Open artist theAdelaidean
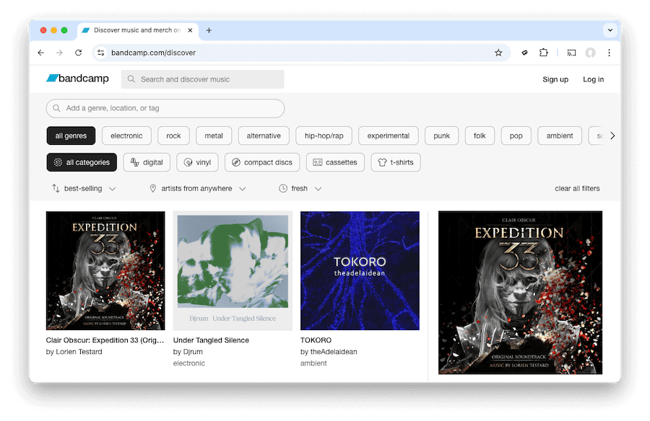 334,352
